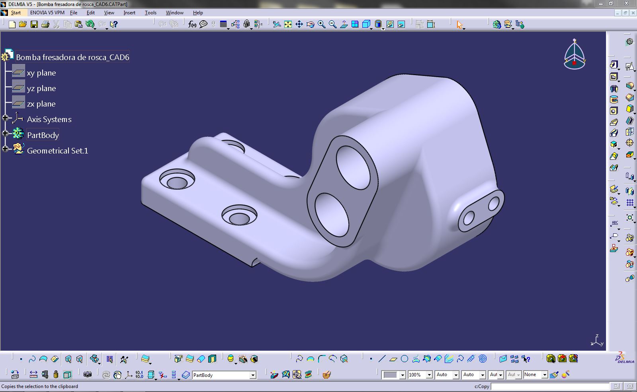This screenshot has height=392, width=637.
Task: Click the Point tool in bottom right toolbar
Action: coord(371,359)
